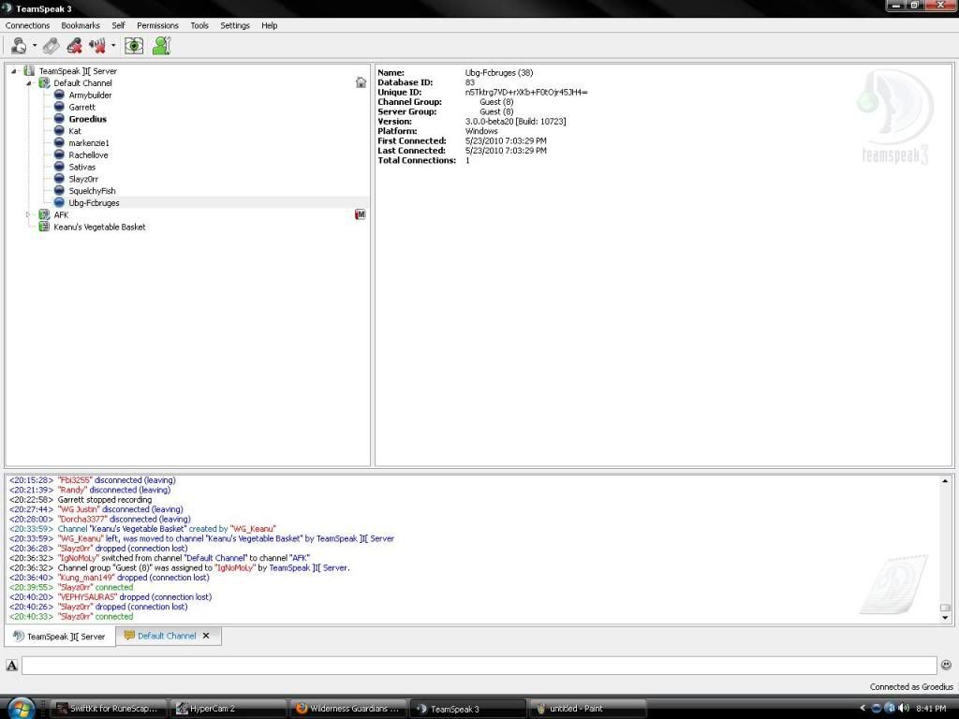Open the Tools menu
Screen dimensions: 959x719
coord(199,25)
